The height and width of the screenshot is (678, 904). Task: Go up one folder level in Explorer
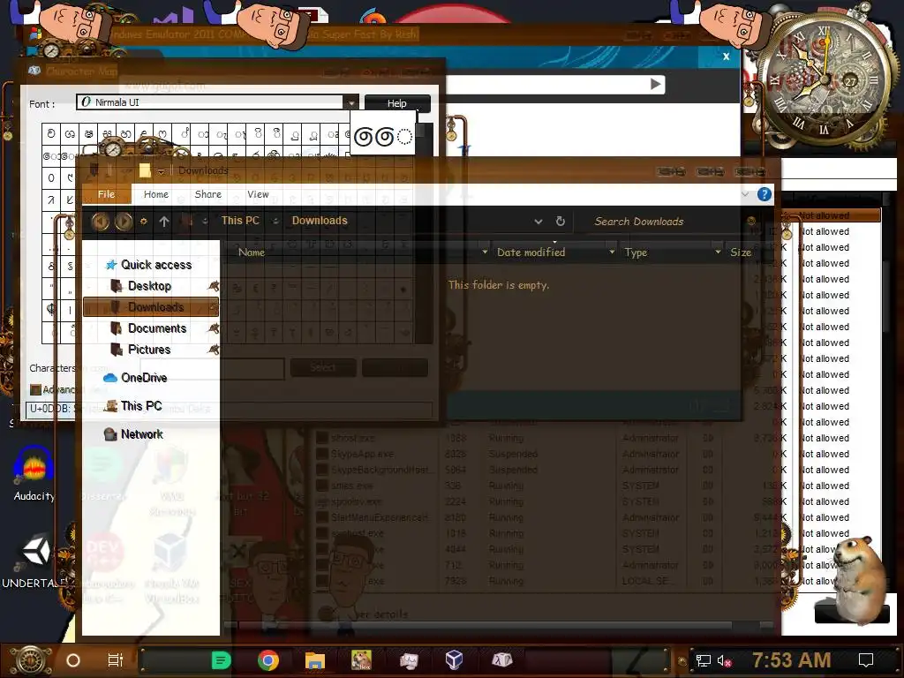tap(164, 222)
